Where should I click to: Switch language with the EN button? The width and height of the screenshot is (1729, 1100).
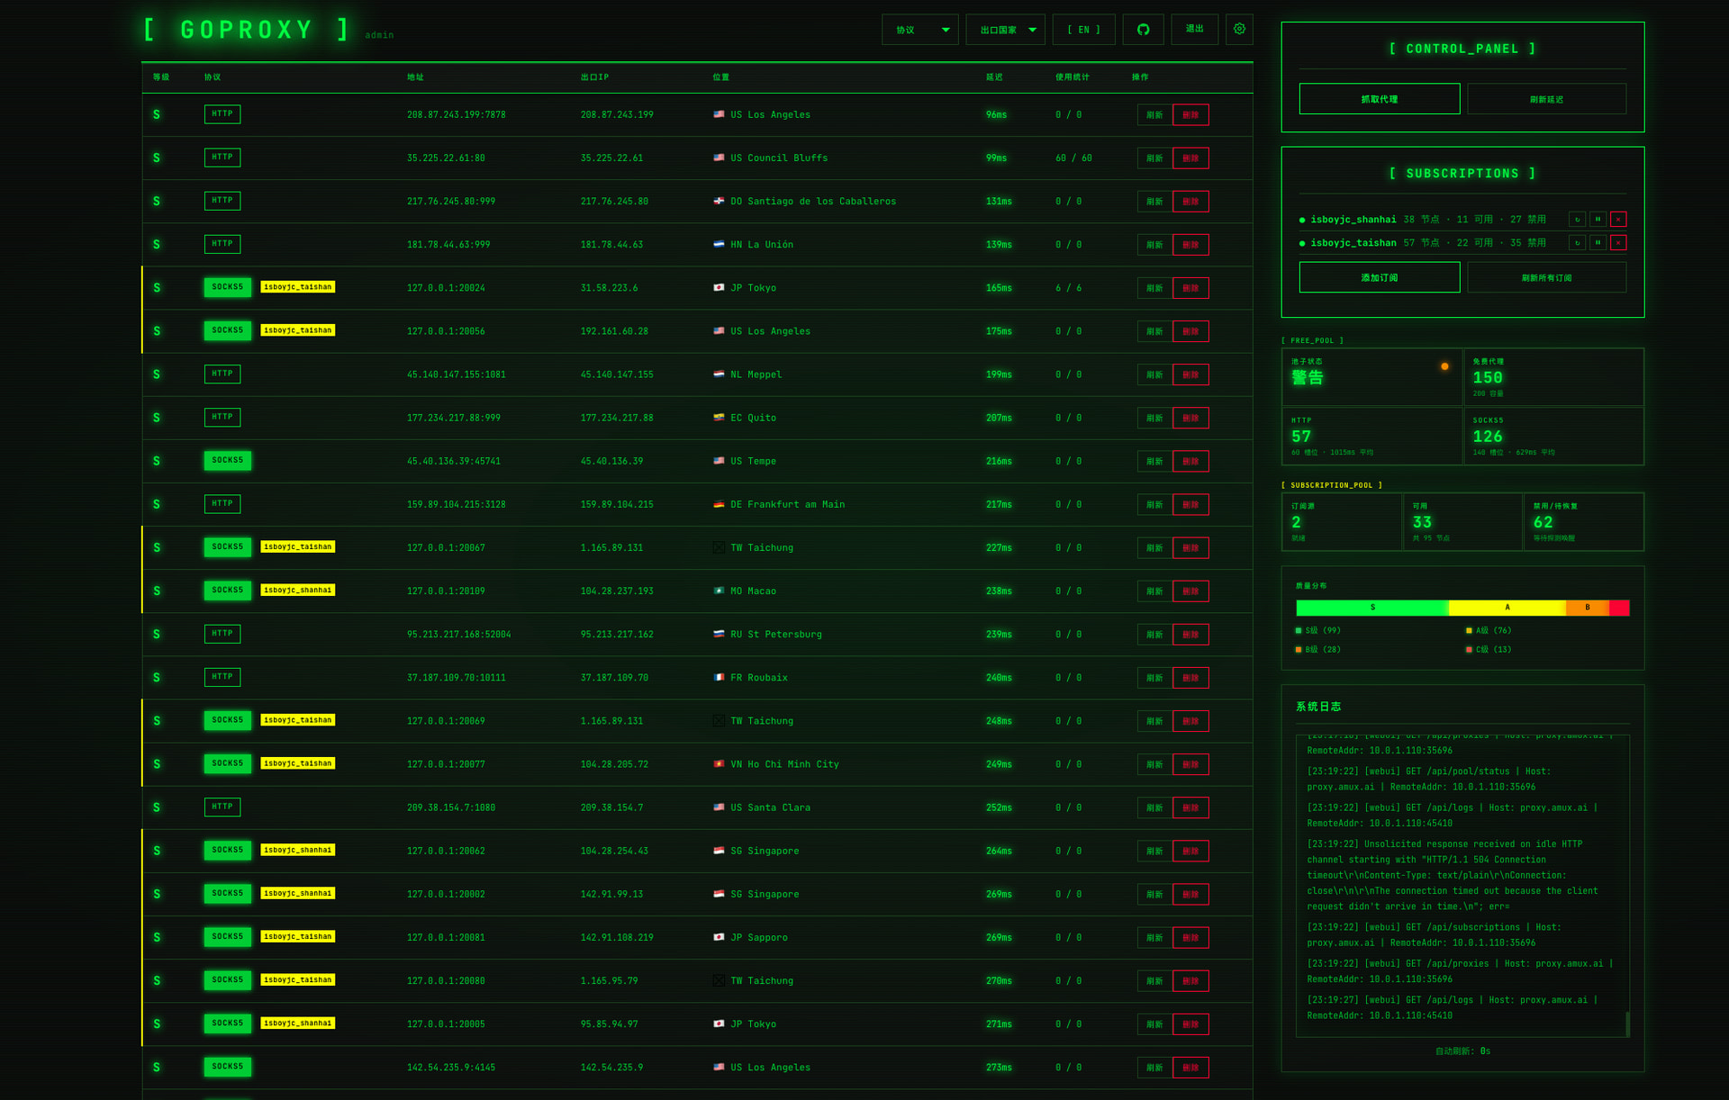coord(1083,30)
